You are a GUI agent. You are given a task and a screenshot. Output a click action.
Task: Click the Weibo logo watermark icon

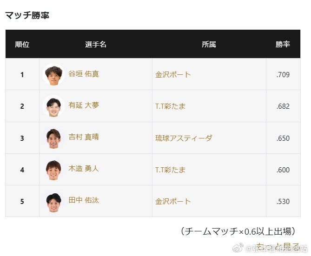pos(238,248)
